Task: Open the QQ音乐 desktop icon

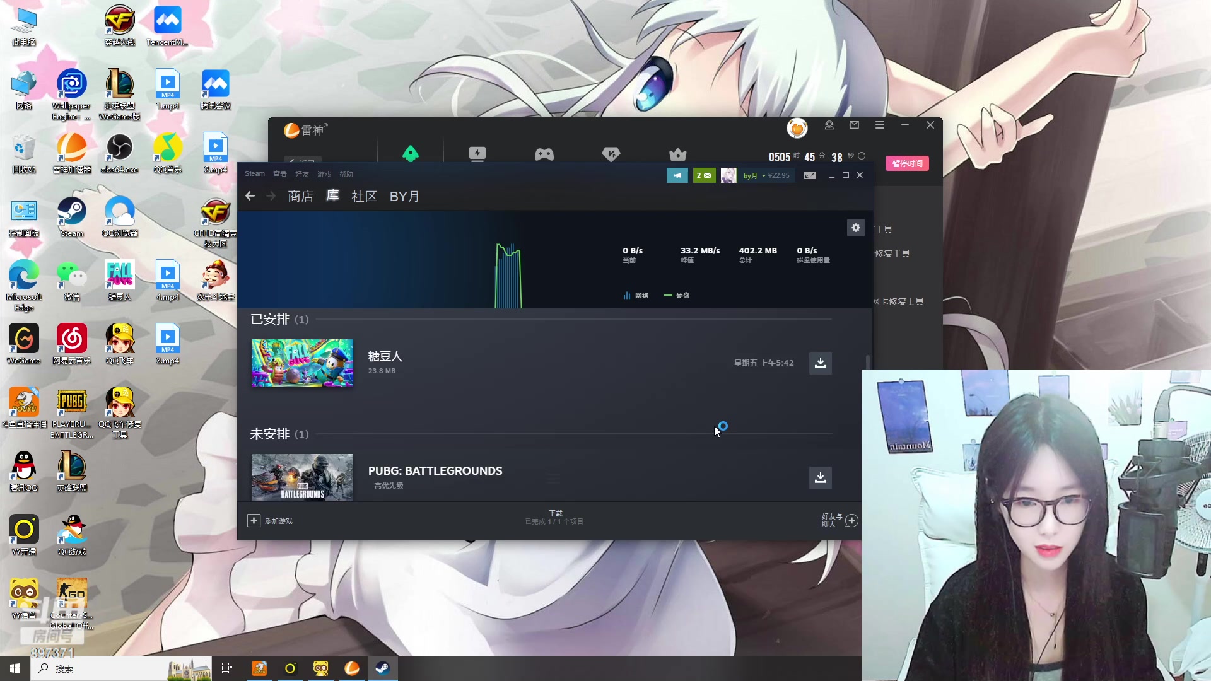Action: pos(168,153)
